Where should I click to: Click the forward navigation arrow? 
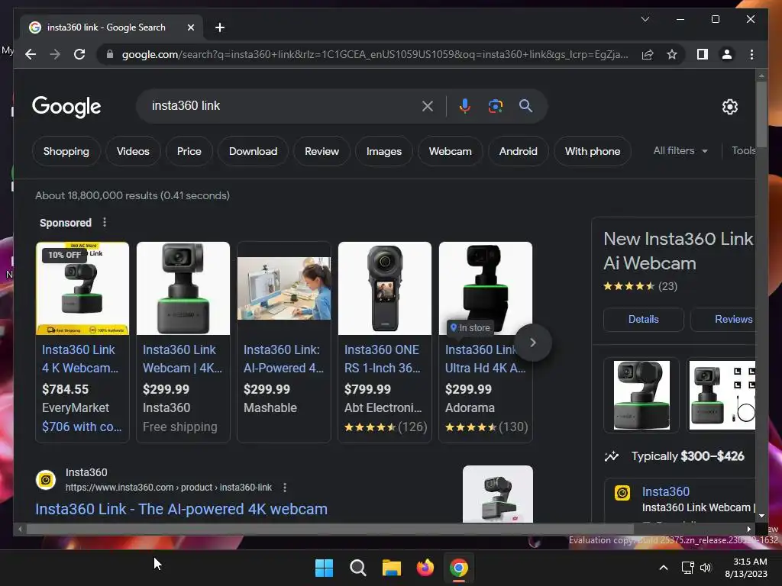pos(55,54)
